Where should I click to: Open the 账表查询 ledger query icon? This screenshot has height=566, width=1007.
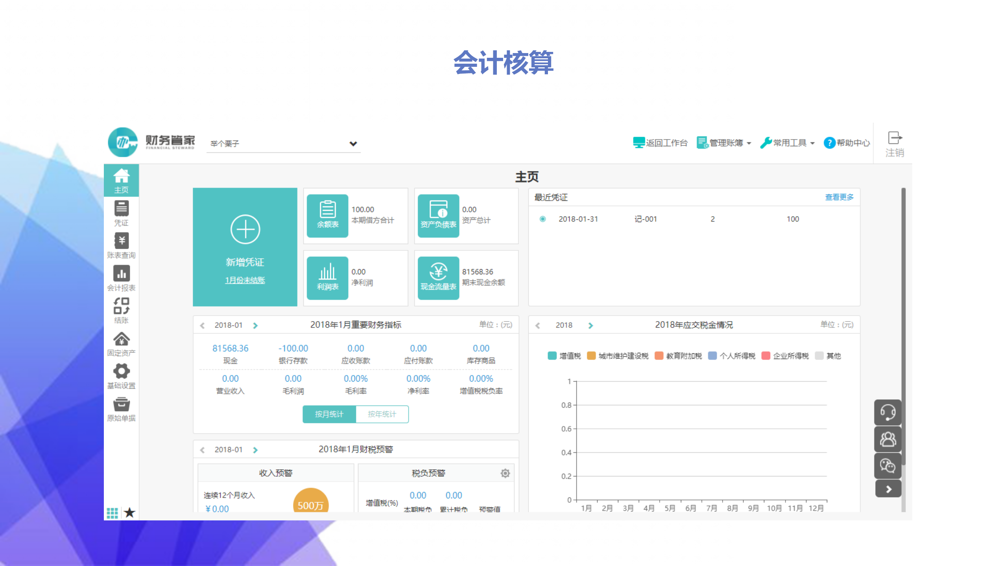[x=121, y=246]
